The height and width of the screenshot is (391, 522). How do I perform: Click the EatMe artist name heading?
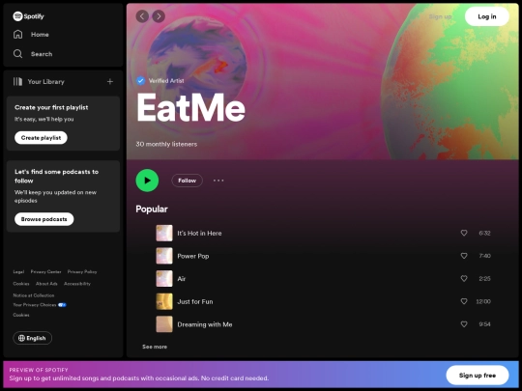[190, 108]
